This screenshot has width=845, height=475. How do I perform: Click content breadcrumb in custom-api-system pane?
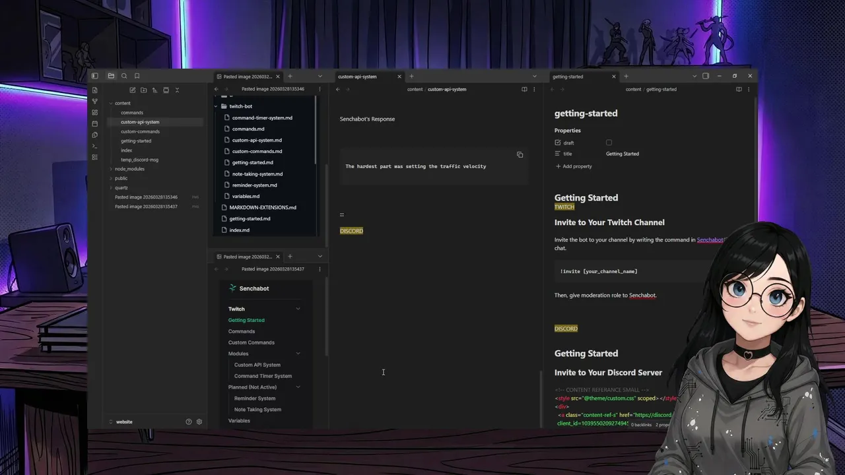tap(415, 89)
